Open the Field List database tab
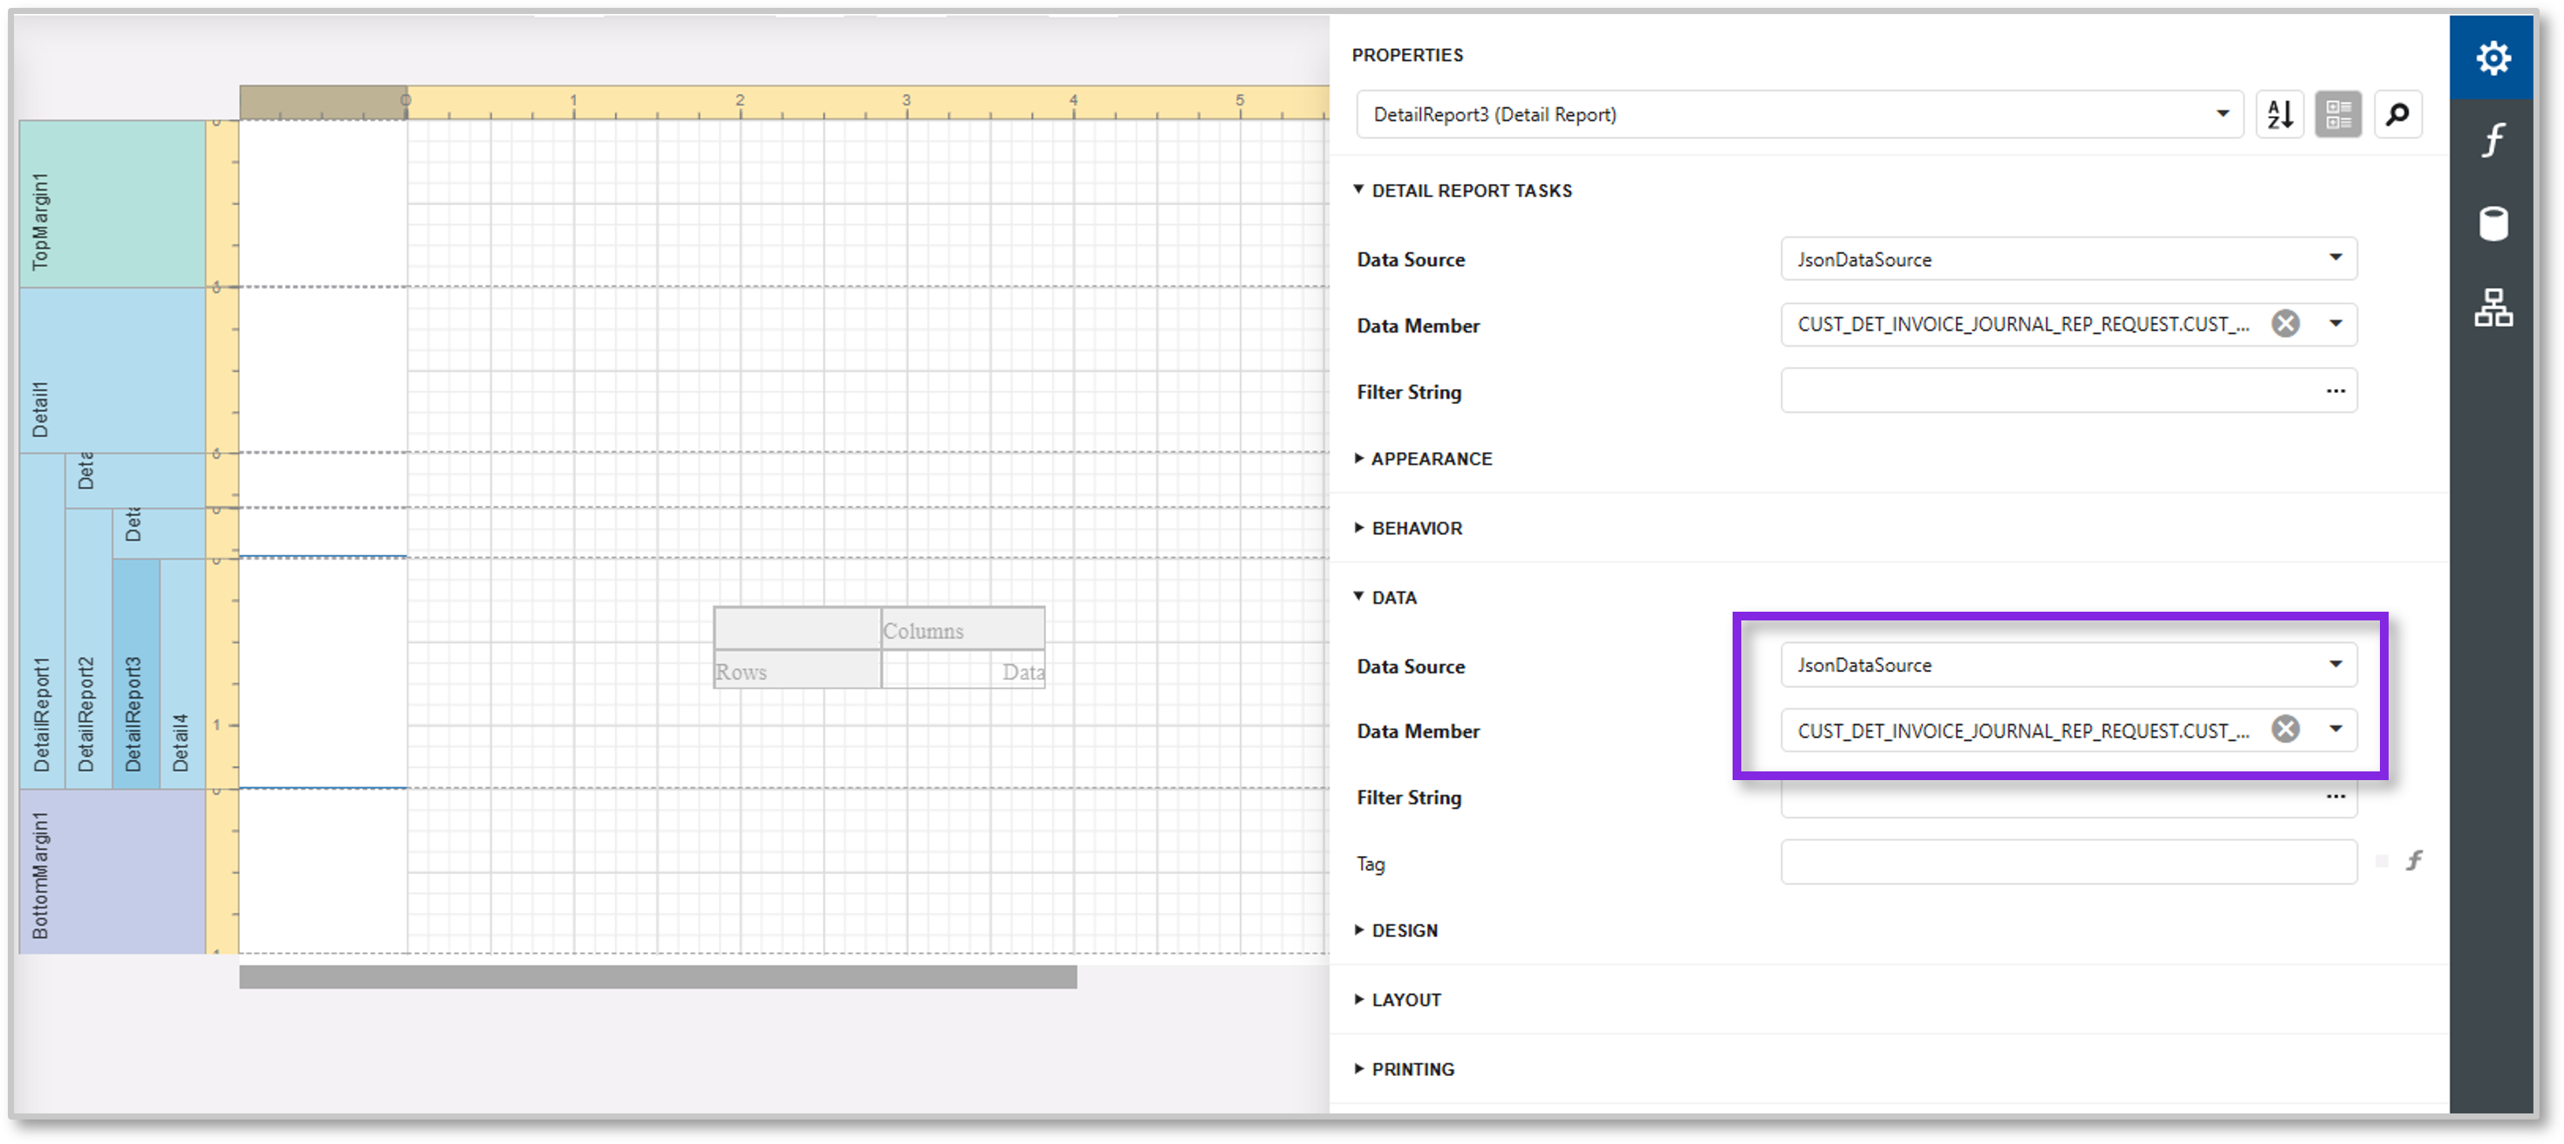Viewport: 2564px width, 1144px height. click(2492, 223)
